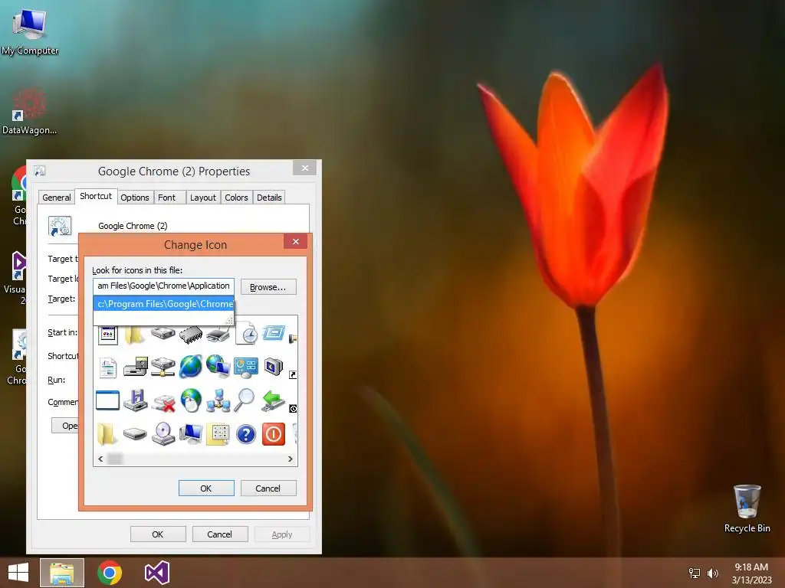This screenshot has height=588, width=785.
Task: Pick the flat gray hard drive icon
Action: [135, 434]
